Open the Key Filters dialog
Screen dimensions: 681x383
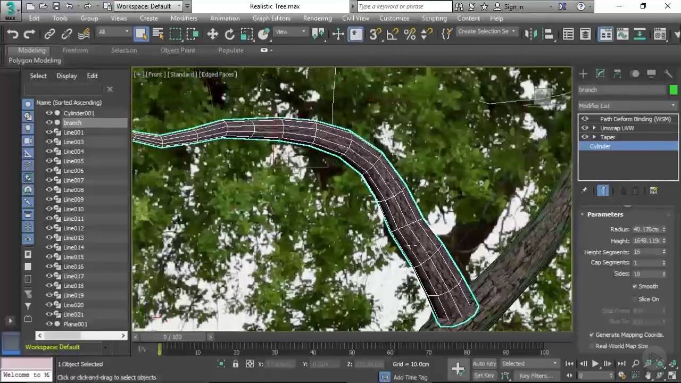coord(536,376)
